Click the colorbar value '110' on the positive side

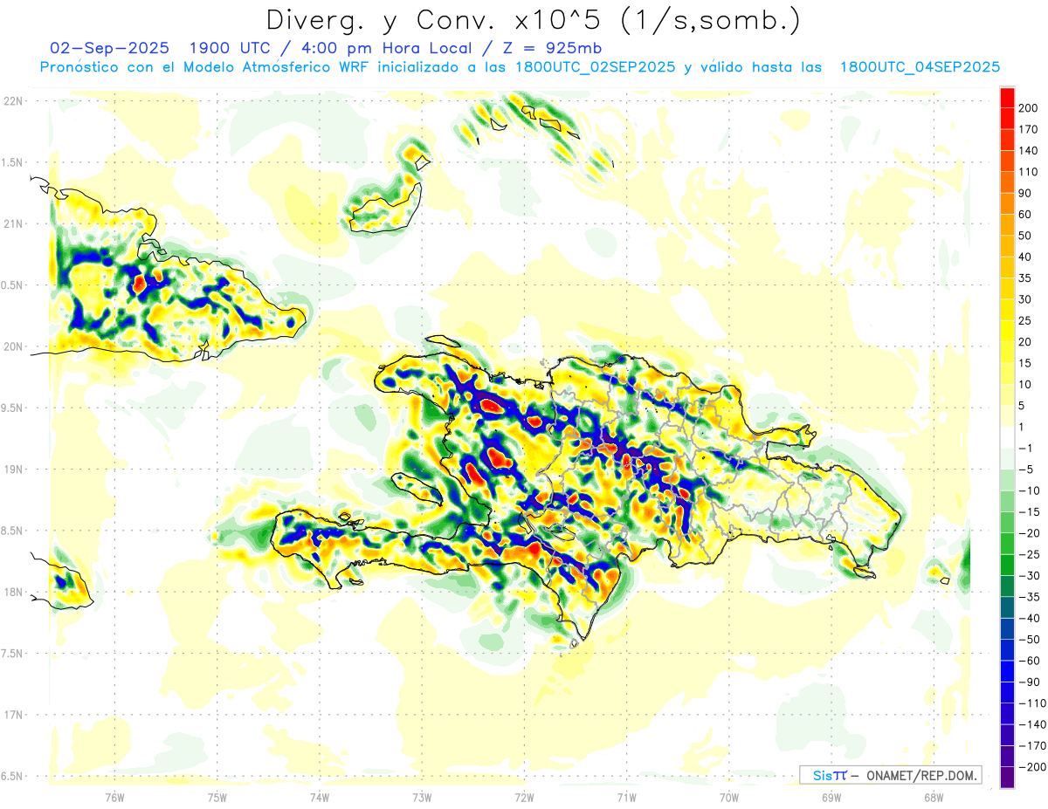tap(1027, 172)
